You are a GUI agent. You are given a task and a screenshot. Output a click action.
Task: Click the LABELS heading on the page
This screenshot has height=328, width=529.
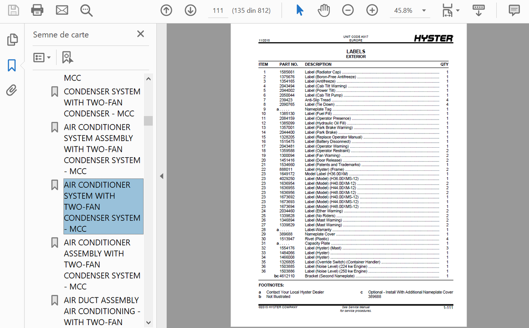pos(356,52)
